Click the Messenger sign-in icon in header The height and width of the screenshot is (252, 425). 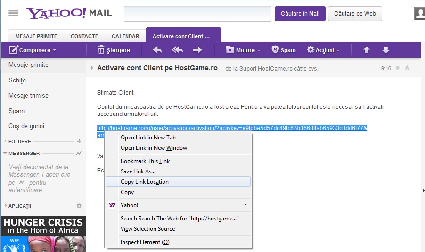coord(79,154)
